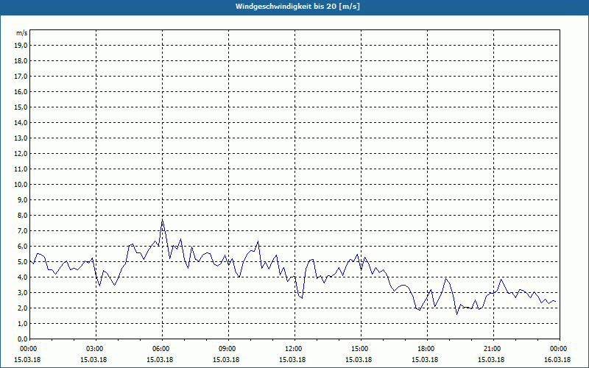Click the 16,0 y-axis value

point(21,91)
